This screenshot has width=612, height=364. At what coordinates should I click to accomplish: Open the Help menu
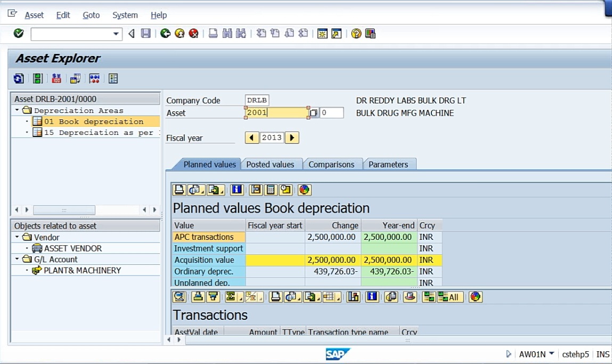pyautogui.click(x=159, y=15)
